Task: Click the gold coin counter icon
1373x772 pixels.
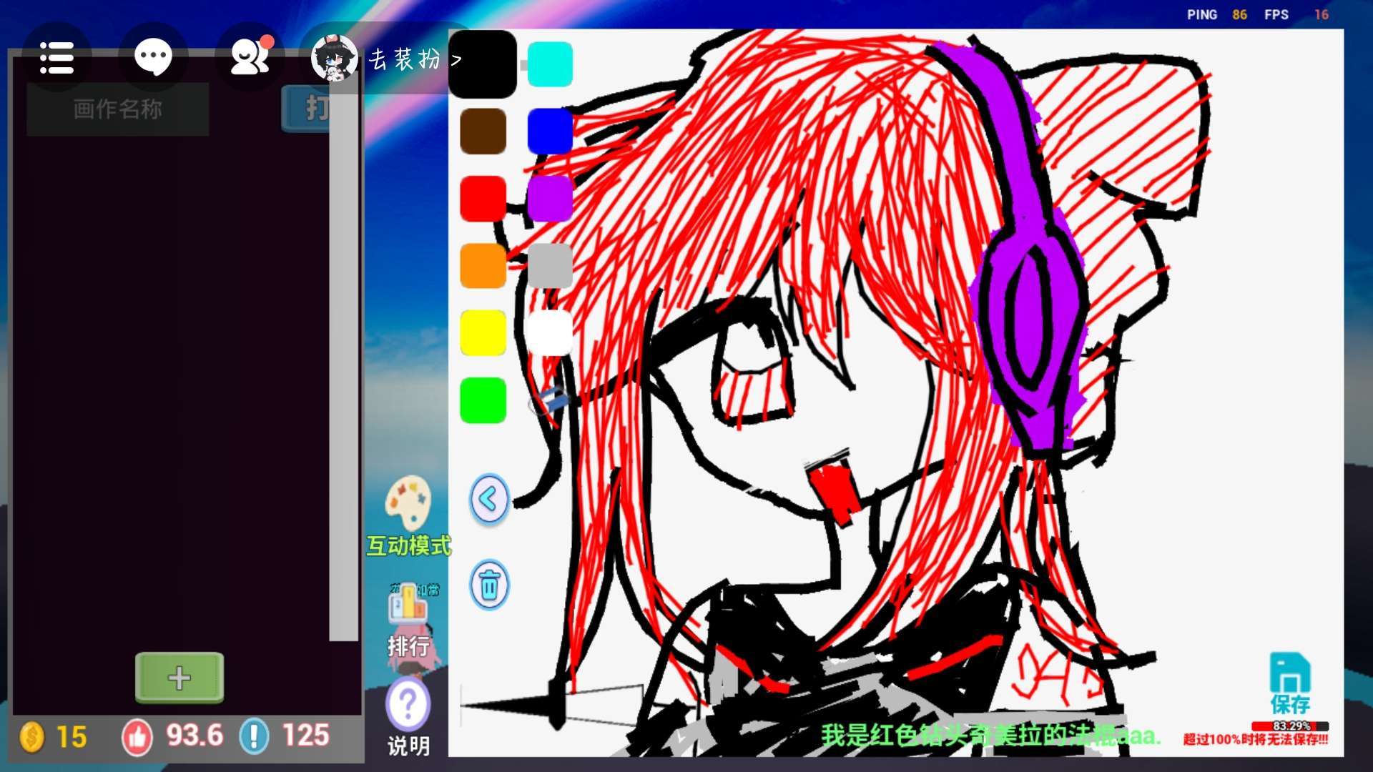Action: (32, 736)
